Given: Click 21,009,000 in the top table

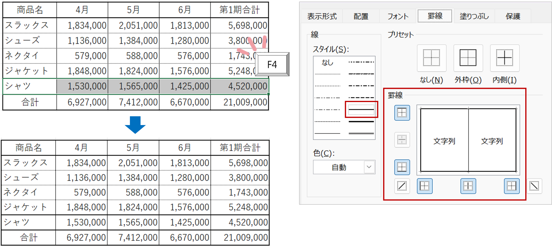Looking at the screenshot, I should click(x=239, y=102).
